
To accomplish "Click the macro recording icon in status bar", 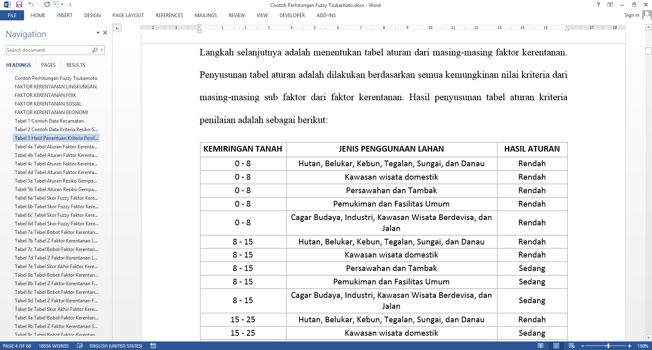I will [153, 346].
